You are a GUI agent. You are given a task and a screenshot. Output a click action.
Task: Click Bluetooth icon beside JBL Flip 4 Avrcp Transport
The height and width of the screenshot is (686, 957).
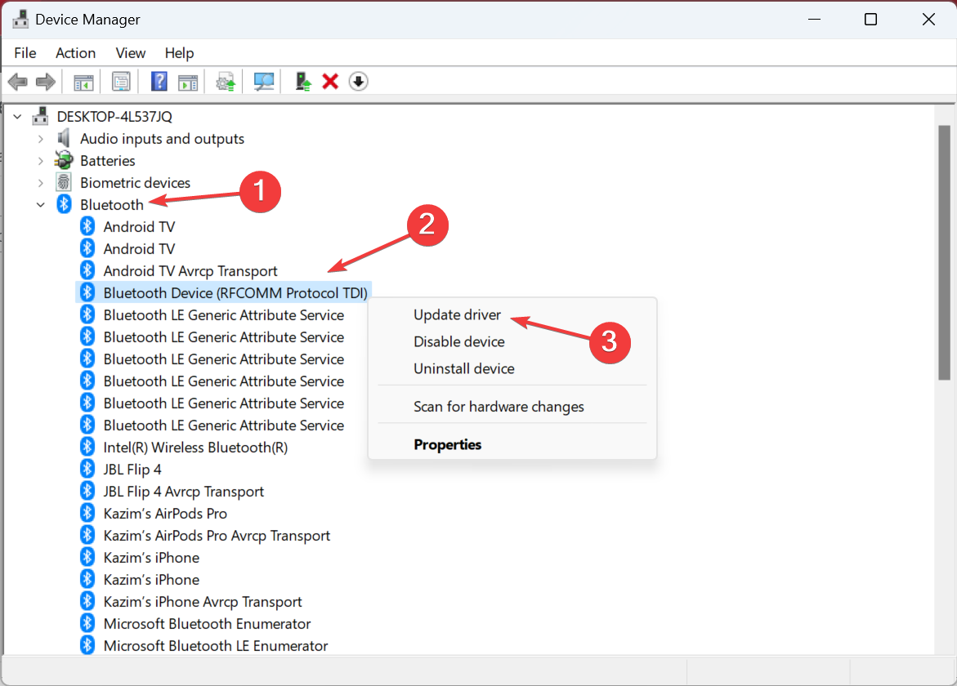click(x=87, y=491)
